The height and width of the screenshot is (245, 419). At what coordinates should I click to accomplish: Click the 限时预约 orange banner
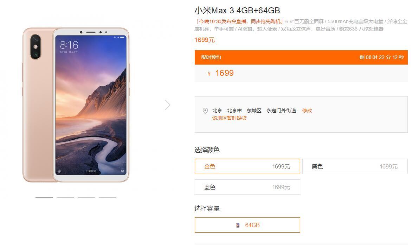[x=301, y=57]
